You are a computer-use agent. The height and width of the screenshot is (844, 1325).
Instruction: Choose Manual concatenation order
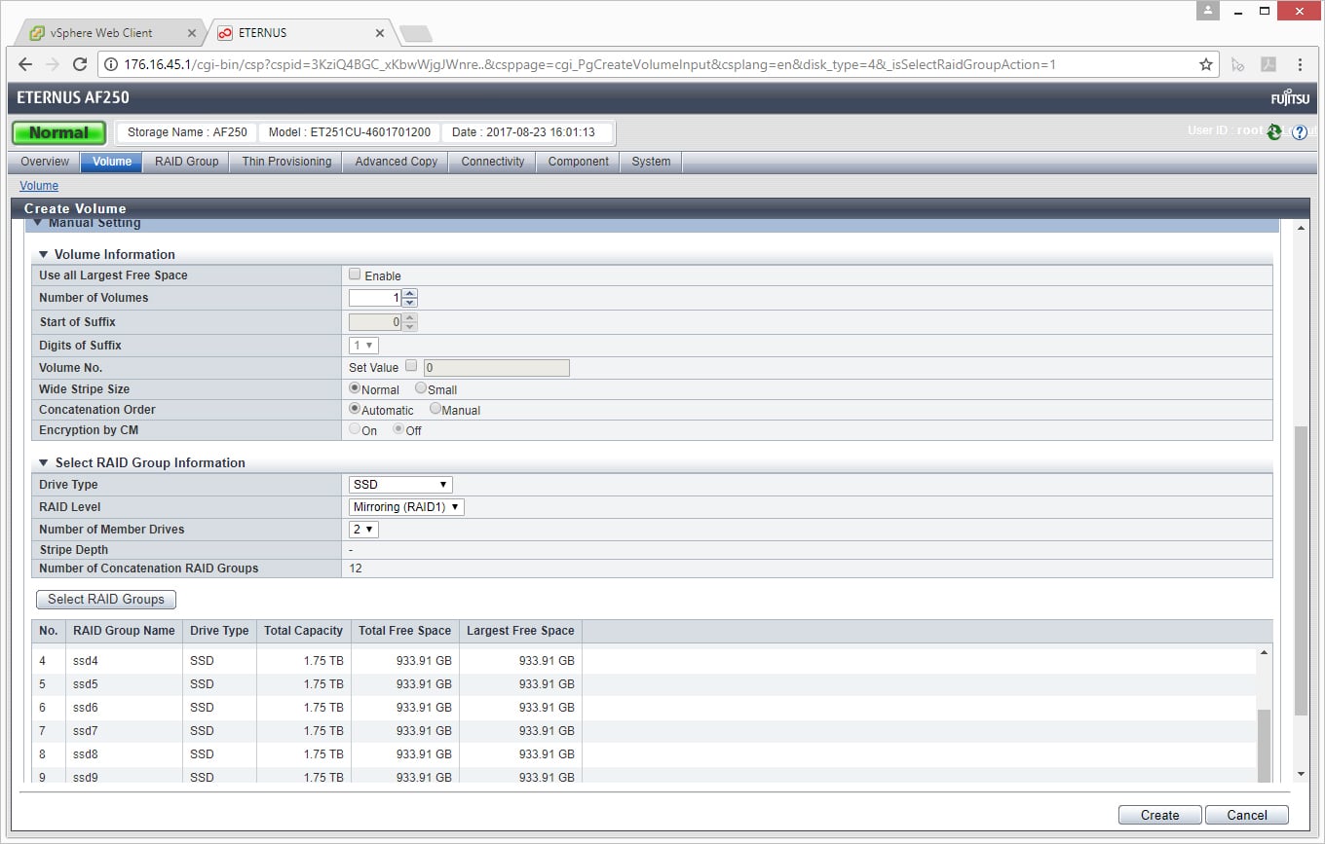click(x=435, y=408)
